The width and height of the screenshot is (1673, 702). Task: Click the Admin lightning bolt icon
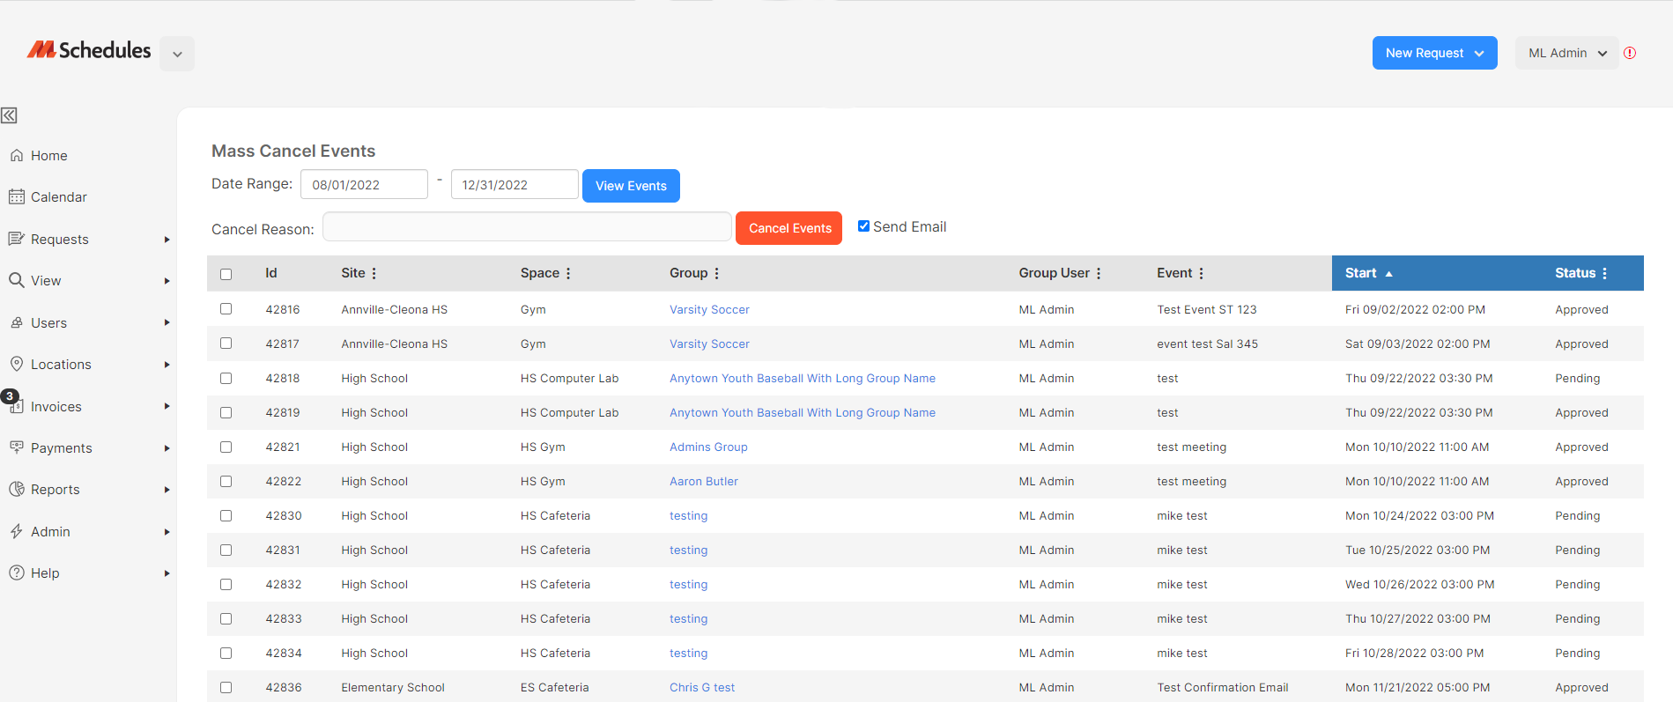[16, 531]
